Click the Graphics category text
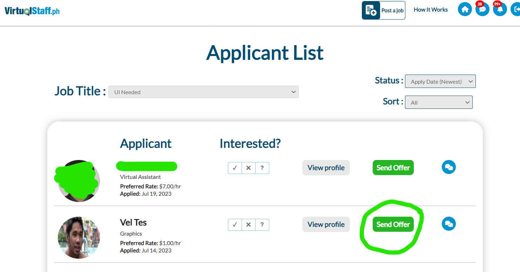The image size is (520, 272). pos(131,234)
